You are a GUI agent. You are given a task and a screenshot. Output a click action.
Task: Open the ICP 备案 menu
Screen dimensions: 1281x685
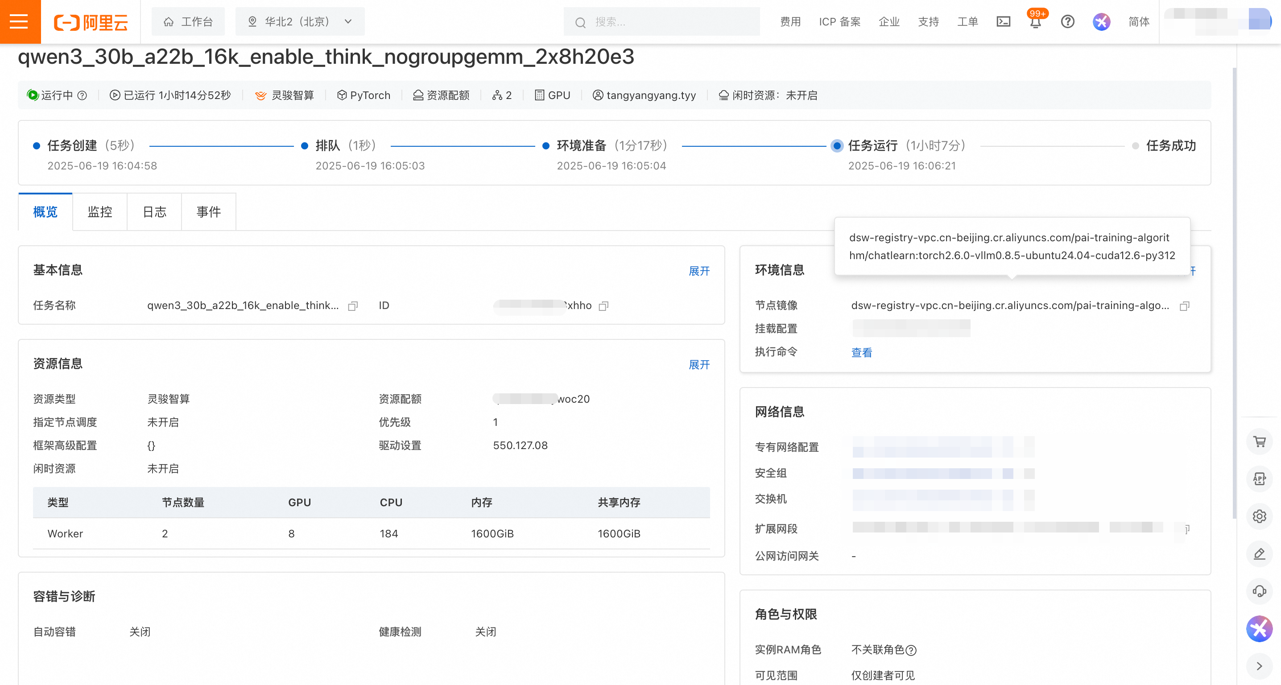pos(839,21)
